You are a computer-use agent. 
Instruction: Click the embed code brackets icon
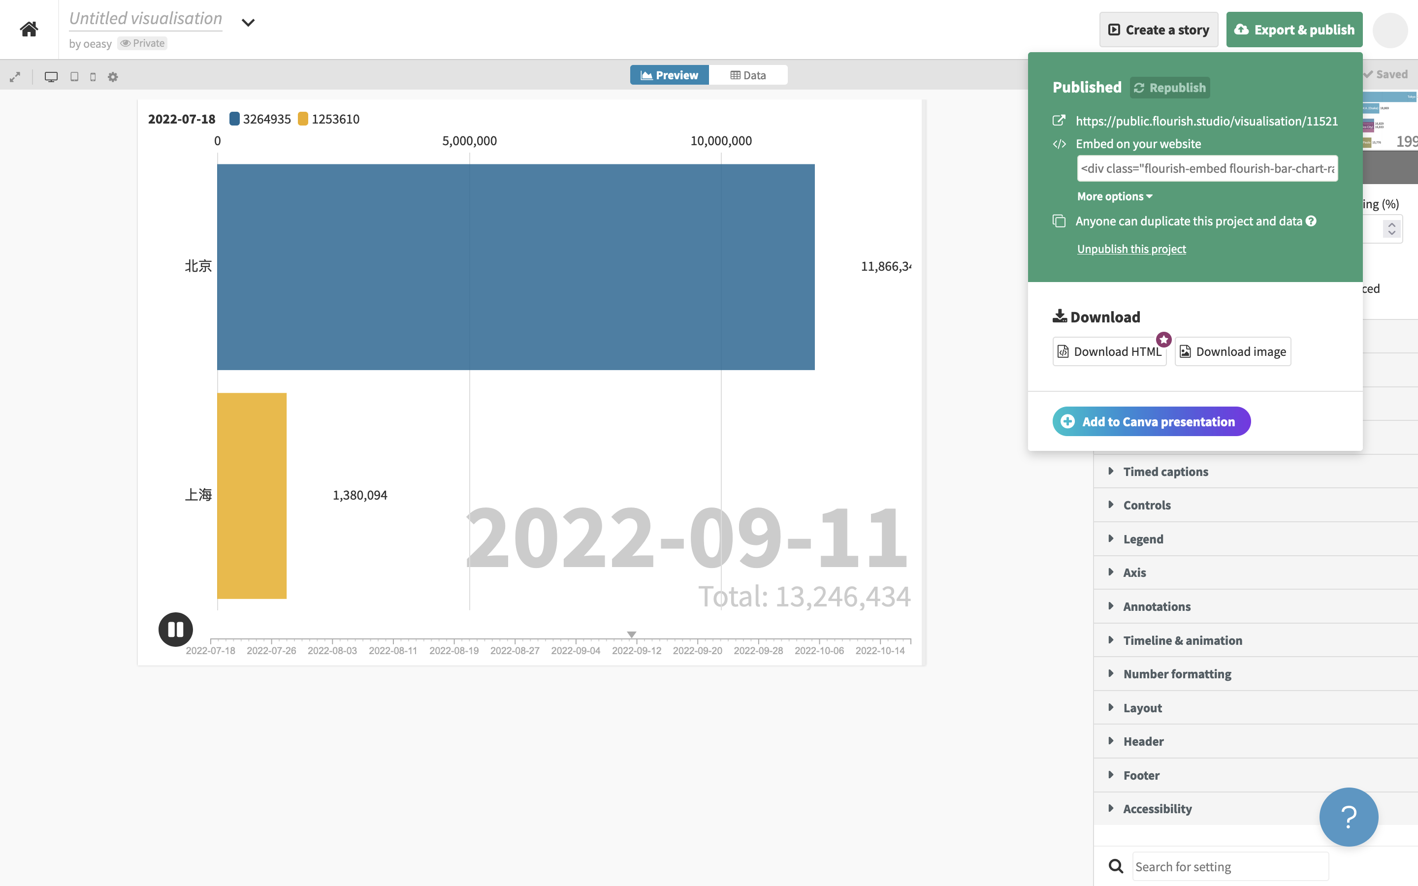pyautogui.click(x=1059, y=144)
